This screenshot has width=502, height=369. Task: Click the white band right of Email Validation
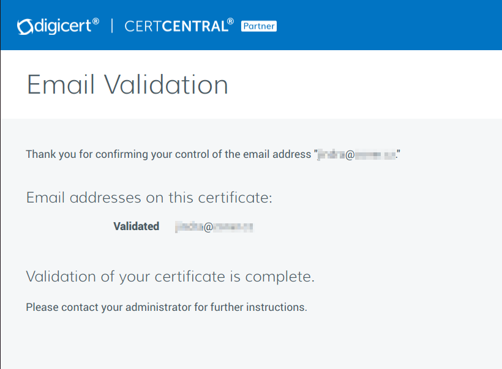coord(367,84)
